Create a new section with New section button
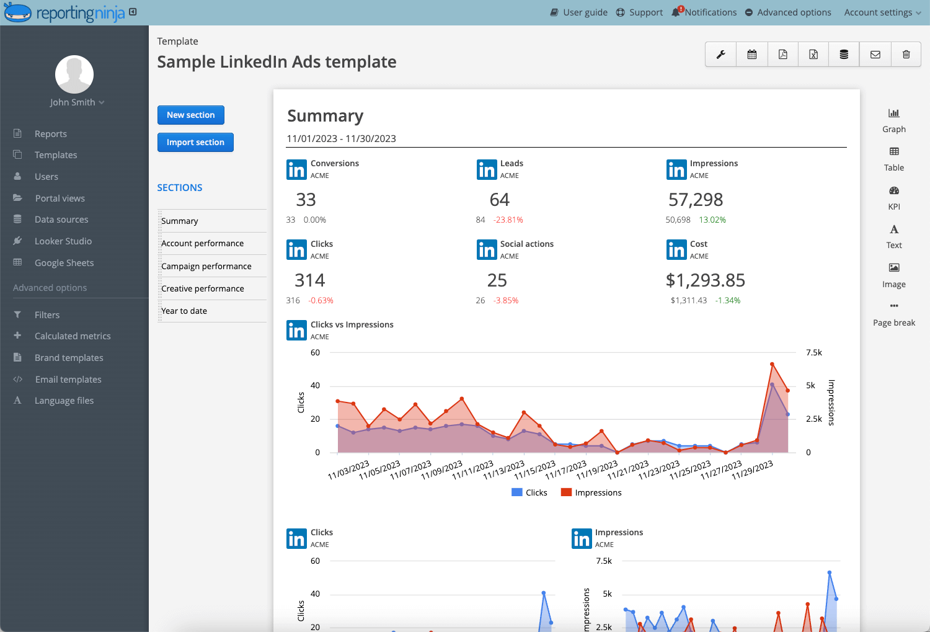The image size is (930, 632). tap(191, 115)
